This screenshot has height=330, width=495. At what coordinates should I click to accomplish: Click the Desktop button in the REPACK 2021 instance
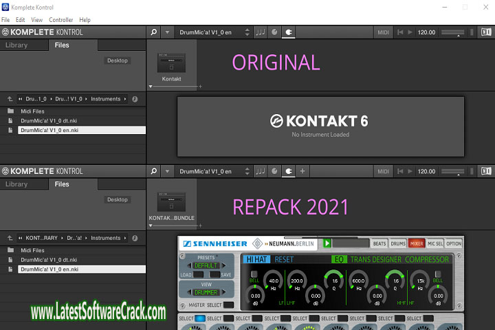click(117, 199)
